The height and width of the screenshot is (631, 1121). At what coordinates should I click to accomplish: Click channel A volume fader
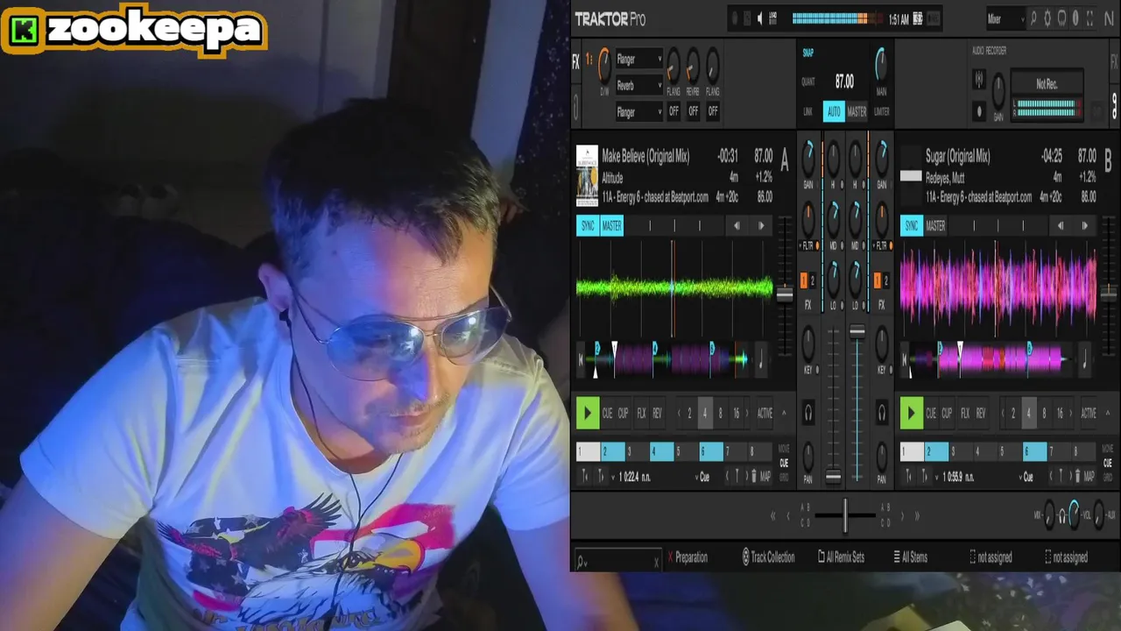(x=833, y=477)
